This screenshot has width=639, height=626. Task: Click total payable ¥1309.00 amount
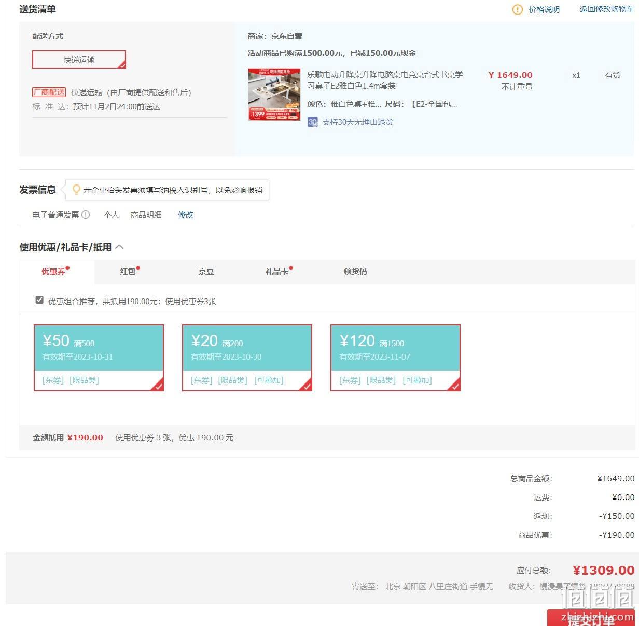point(603,571)
